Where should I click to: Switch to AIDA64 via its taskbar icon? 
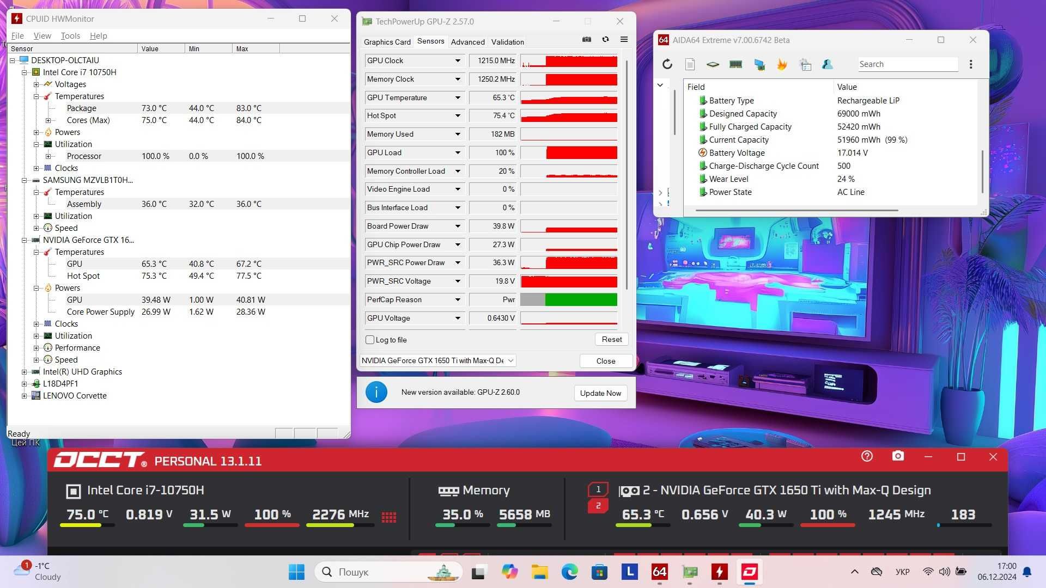(x=659, y=572)
